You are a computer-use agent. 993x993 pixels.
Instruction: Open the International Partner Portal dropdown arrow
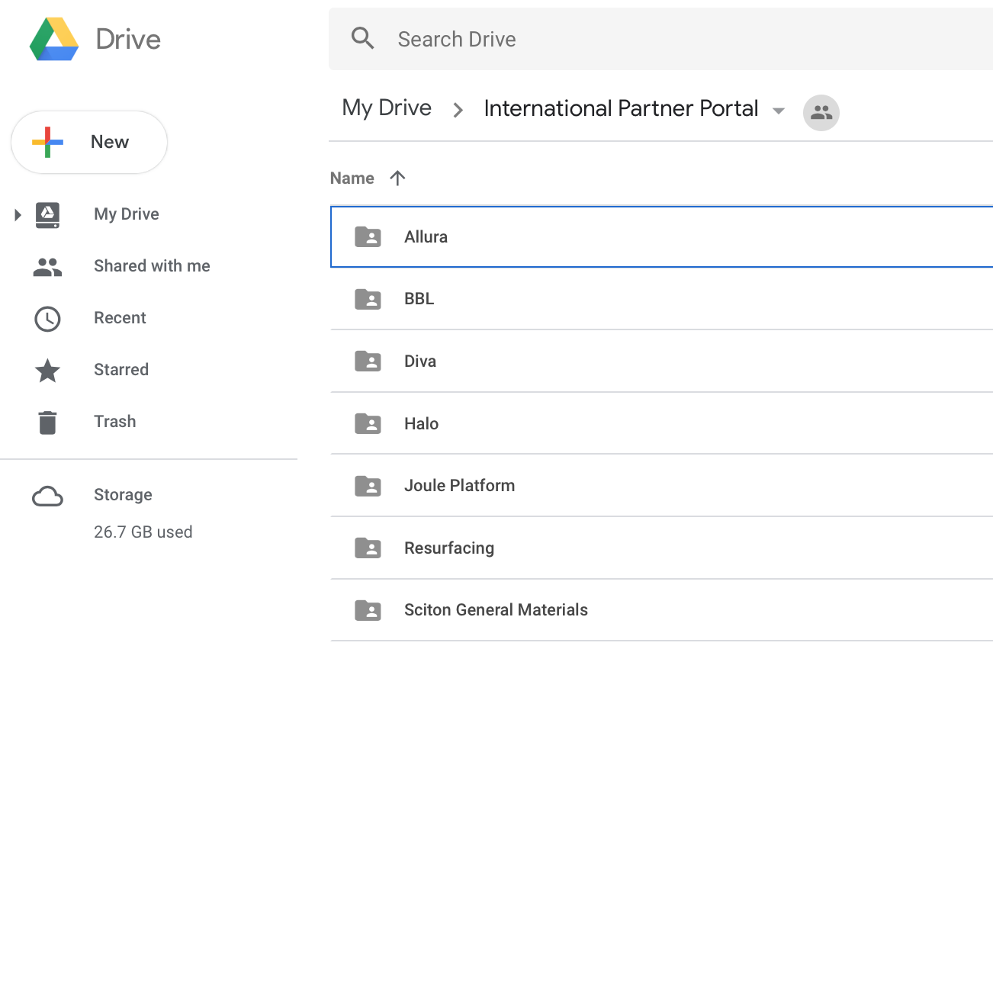tap(779, 111)
